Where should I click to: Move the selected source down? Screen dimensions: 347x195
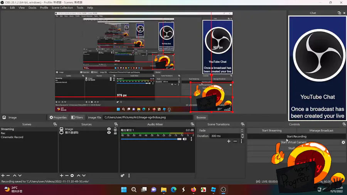[x=84, y=176]
